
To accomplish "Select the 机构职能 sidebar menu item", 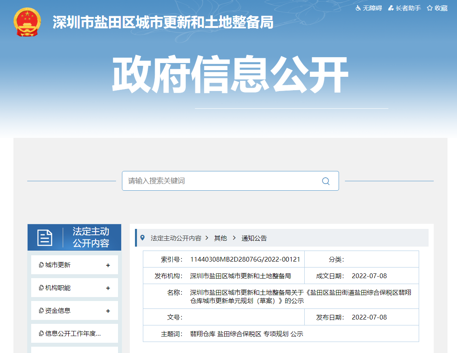I will [58, 288].
